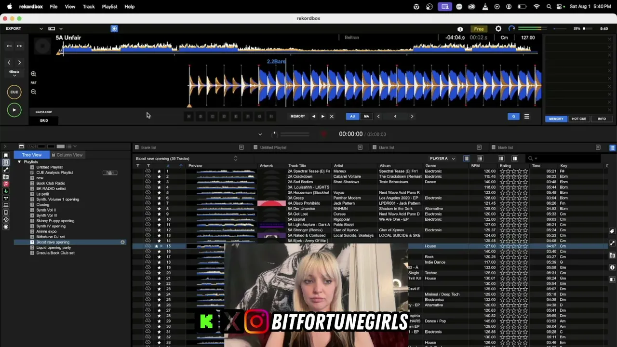Open the waveform hamburger menu

click(527, 116)
